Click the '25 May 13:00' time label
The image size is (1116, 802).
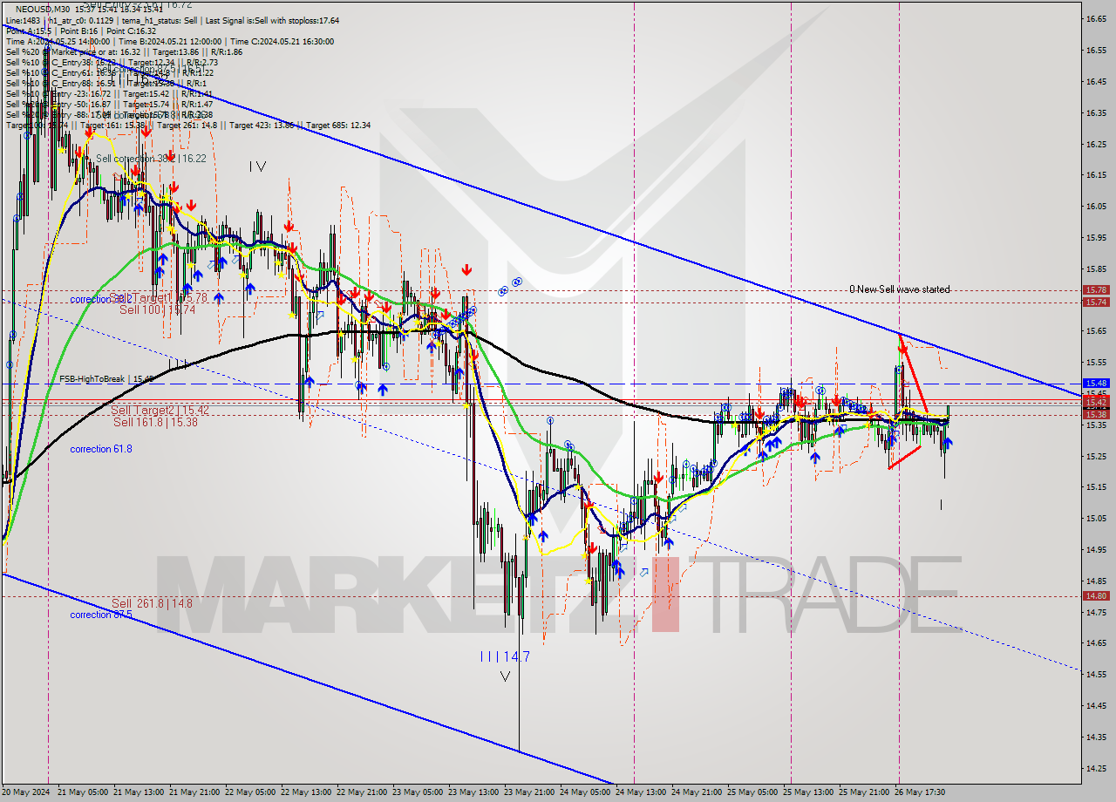[806, 792]
